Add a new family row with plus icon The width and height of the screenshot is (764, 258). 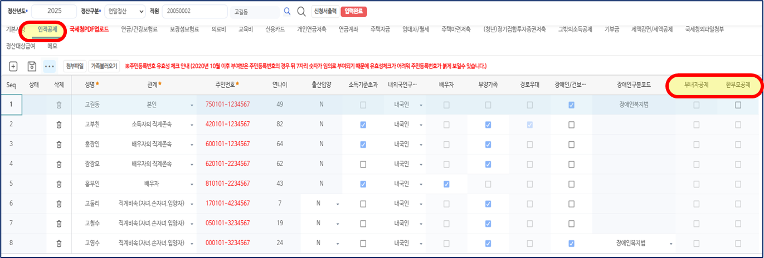click(13, 66)
